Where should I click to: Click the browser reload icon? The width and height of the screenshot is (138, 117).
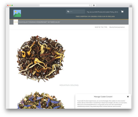(90, 5)
